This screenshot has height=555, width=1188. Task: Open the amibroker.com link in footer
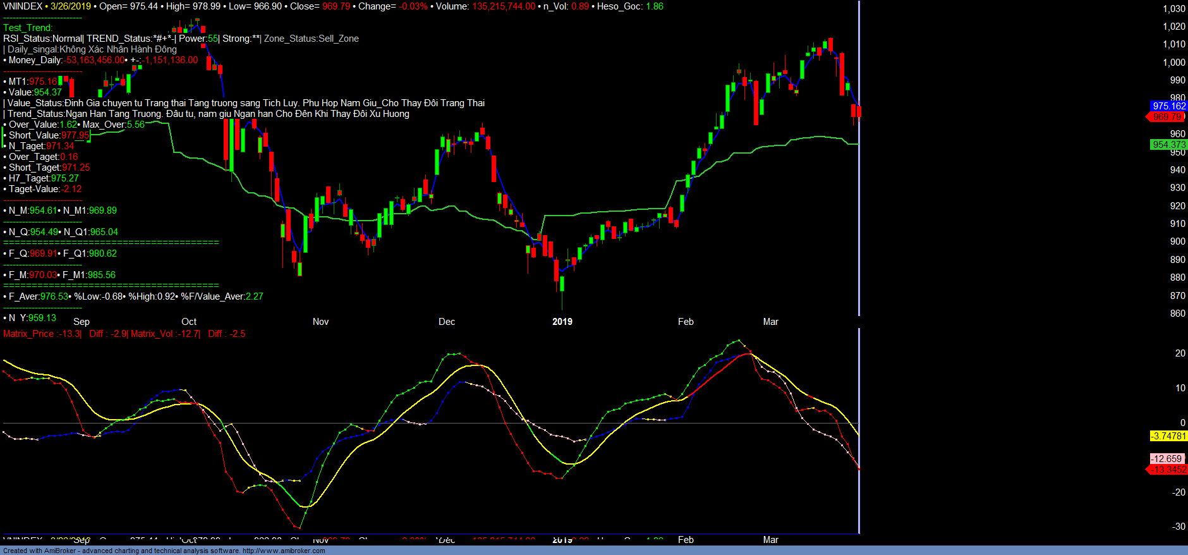(x=283, y=551)
